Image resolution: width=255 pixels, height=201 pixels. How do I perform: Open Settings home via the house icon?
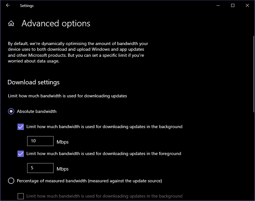tap(11, 23)
